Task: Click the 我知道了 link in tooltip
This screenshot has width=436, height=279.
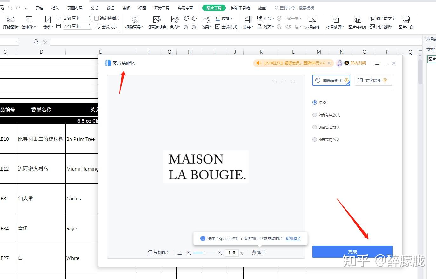Action: tap(293, 238)
